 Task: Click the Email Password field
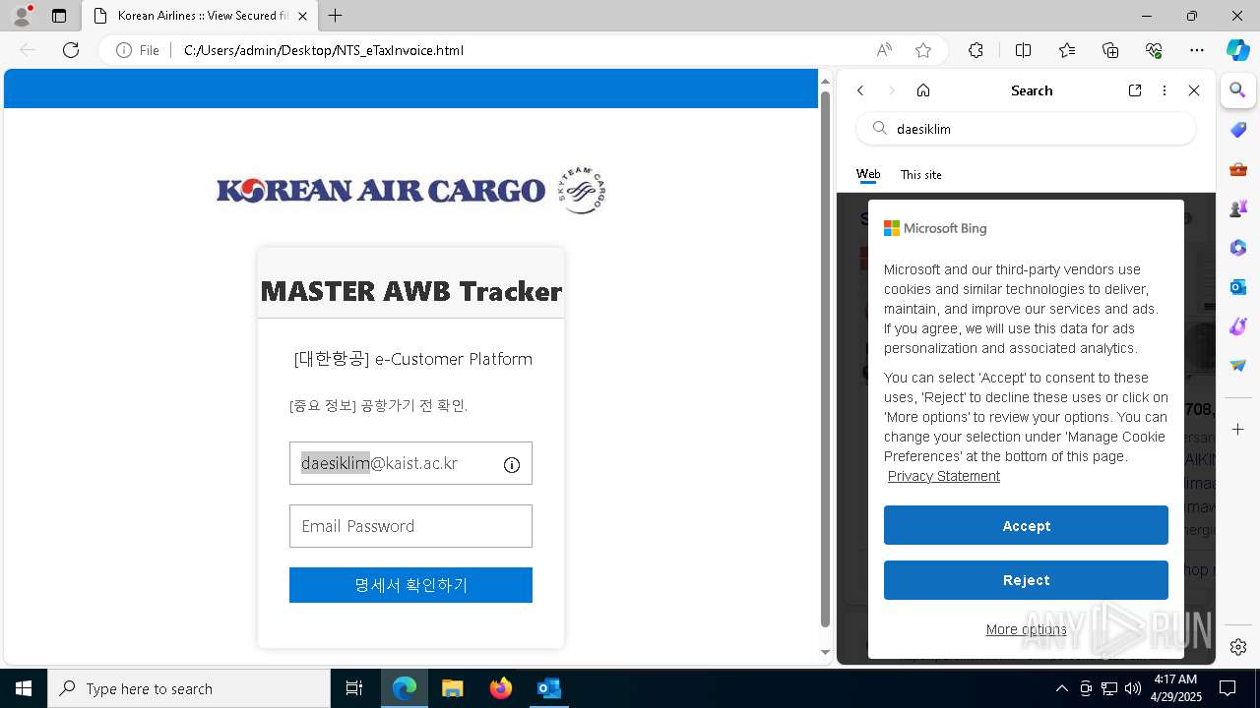point(410,526)
